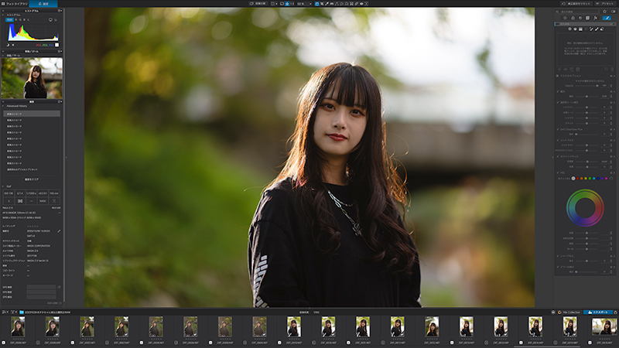Open histogram panel options menu
619x348 pixels.
click(60, 11)
